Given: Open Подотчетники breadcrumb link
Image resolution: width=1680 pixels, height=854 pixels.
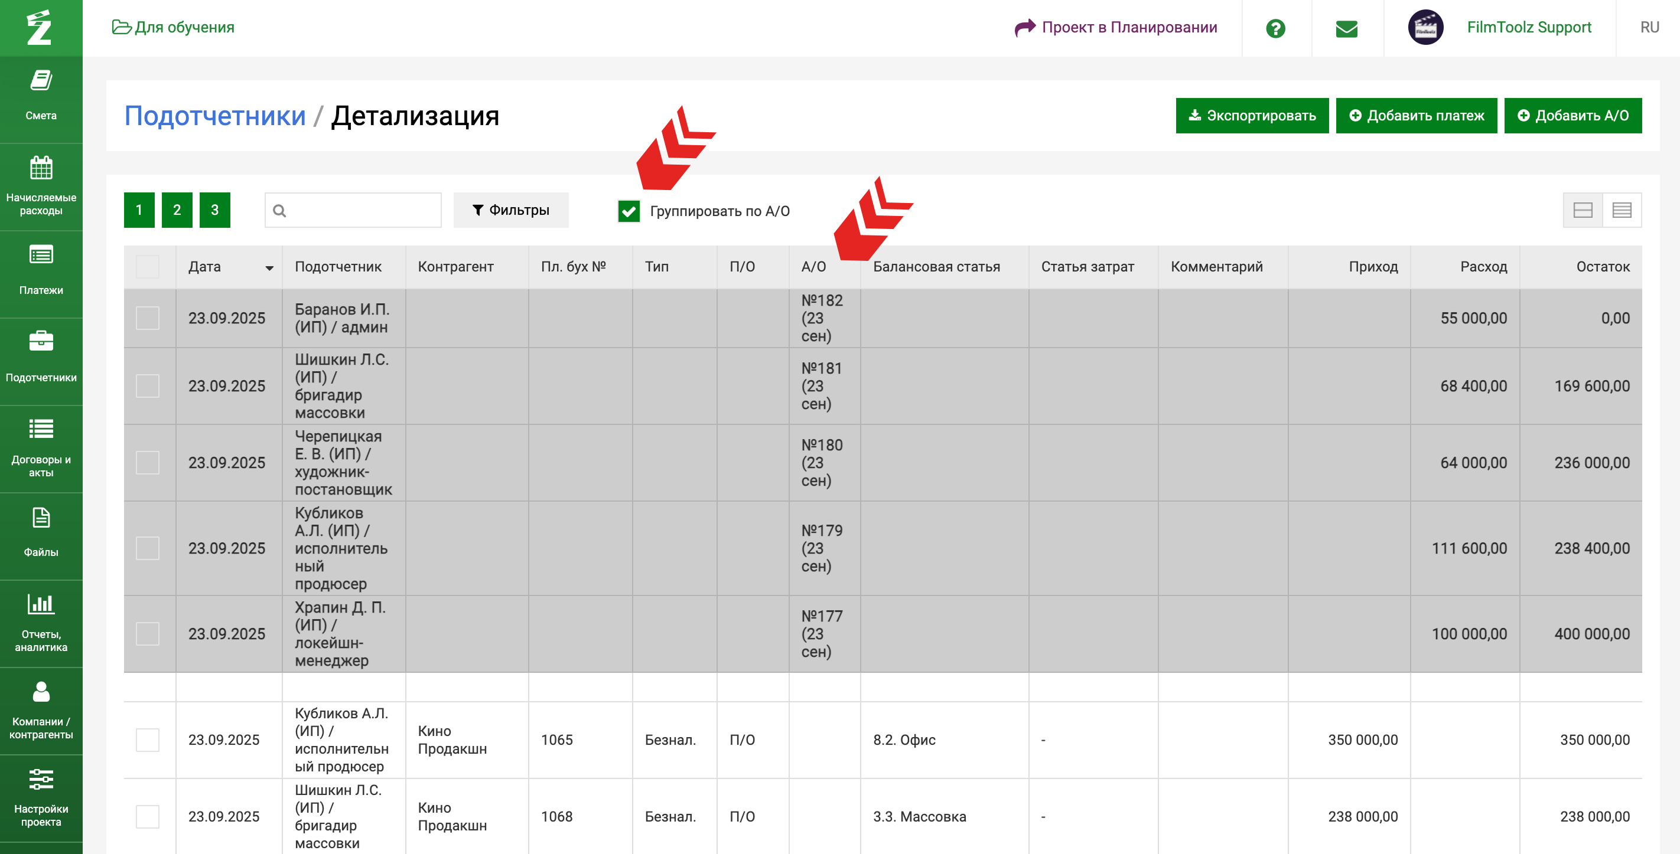Looking at the screenshot, I should (214, 116).
